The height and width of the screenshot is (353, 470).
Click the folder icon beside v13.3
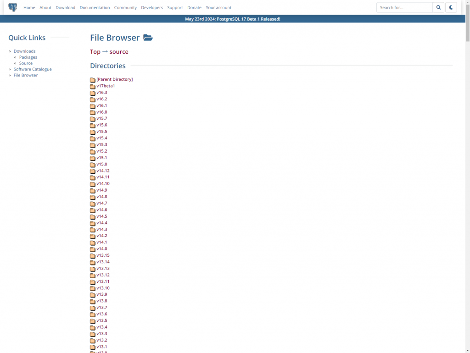[93, 334]
